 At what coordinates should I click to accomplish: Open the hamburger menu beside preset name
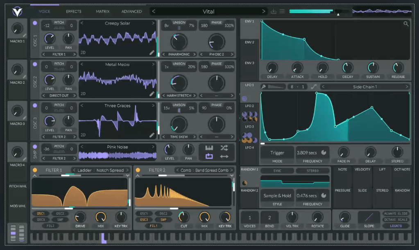282,11
